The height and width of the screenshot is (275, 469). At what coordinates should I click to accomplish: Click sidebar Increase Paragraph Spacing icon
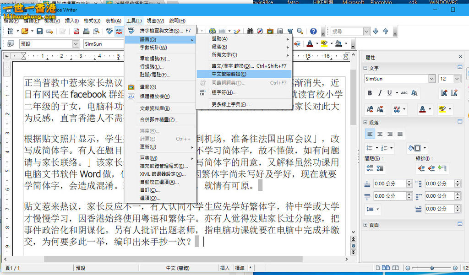click(370, 168)
